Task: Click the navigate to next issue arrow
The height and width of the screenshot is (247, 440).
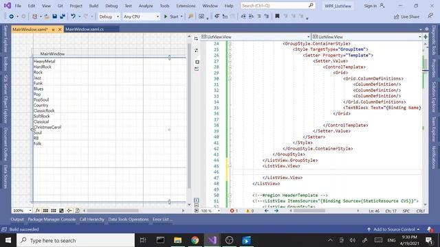Action: click(276, 211)
